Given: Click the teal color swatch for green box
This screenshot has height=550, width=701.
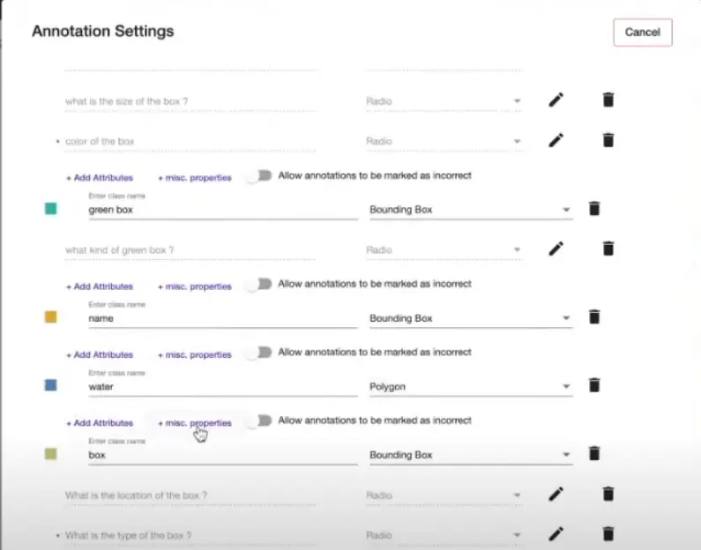Looking at the screenshot, I should point(50,209).
